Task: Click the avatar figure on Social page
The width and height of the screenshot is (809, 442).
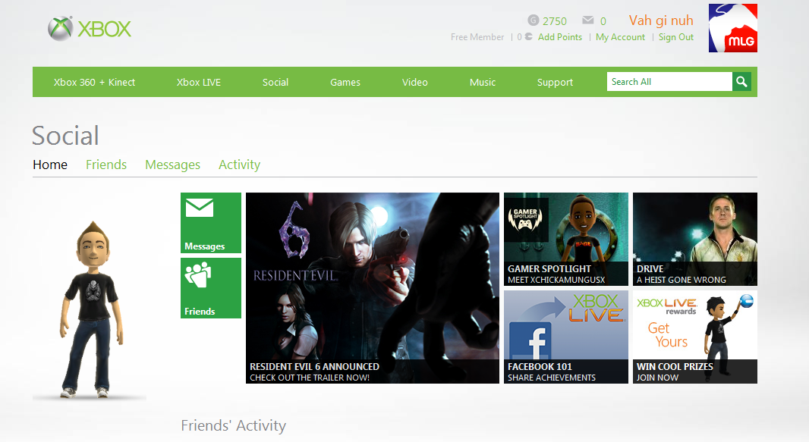Action: coord(91,309)
